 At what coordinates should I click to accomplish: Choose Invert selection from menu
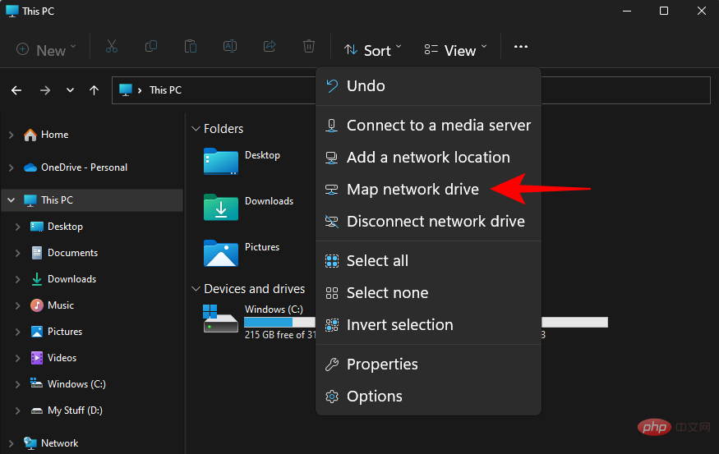[x=428, y=325]
